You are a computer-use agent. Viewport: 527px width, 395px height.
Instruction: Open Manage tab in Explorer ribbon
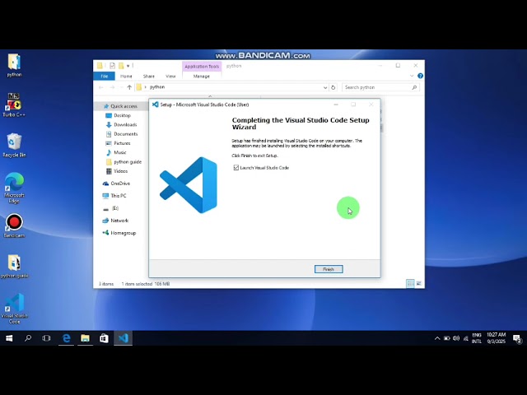tap(201, 77)
